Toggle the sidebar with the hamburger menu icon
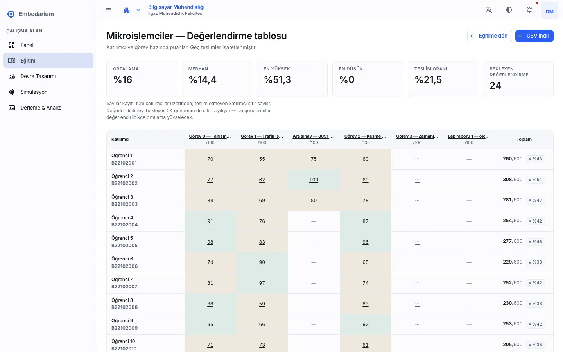Viewport: 563px width, 352px height. [x=109, y=10]
